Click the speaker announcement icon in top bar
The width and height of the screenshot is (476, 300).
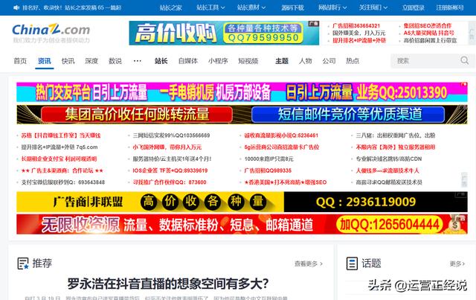coord(16,7)
